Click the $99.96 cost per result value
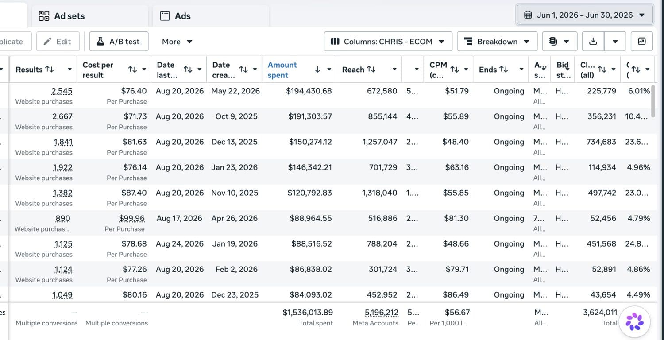The width and height of the screenshot is (664, 340). 132,218
